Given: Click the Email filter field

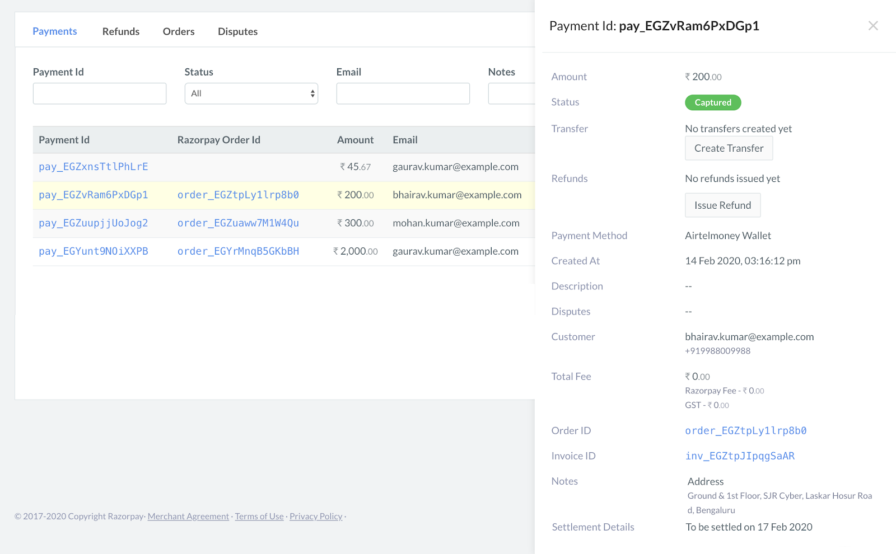Looking at the screenshot, I should 403,93.
